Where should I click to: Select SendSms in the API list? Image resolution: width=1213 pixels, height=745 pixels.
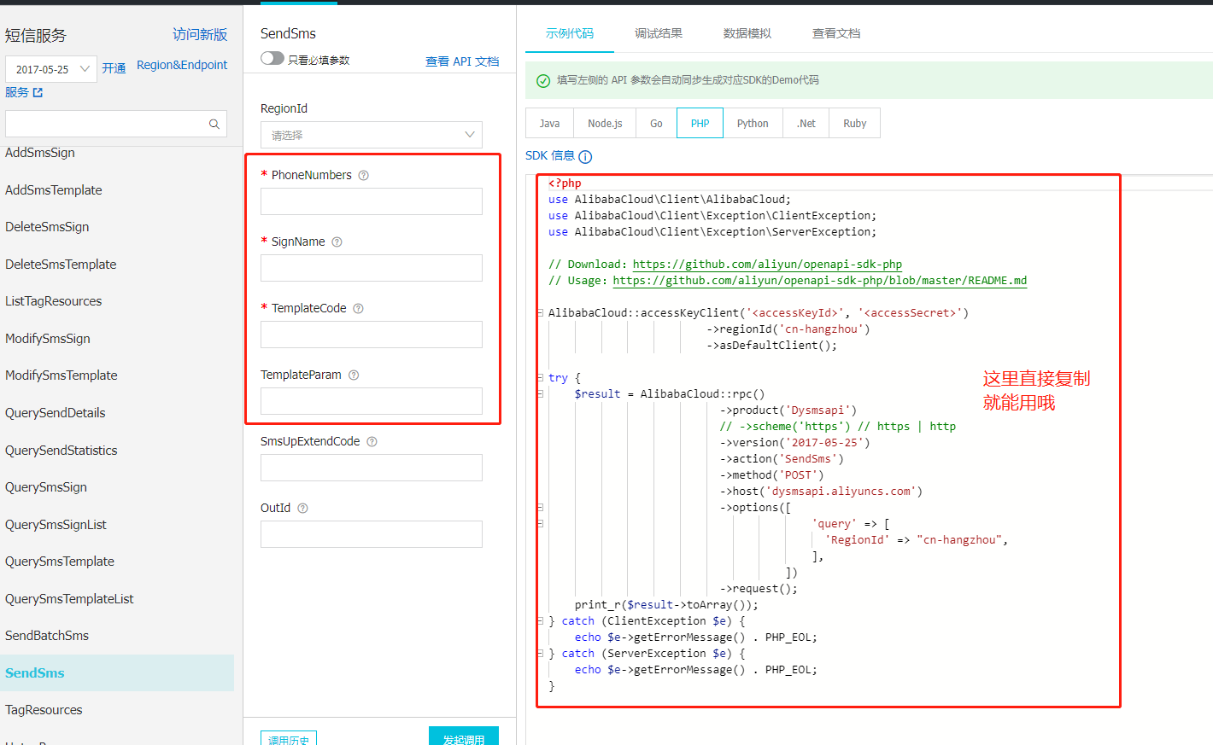click(117, 673)
